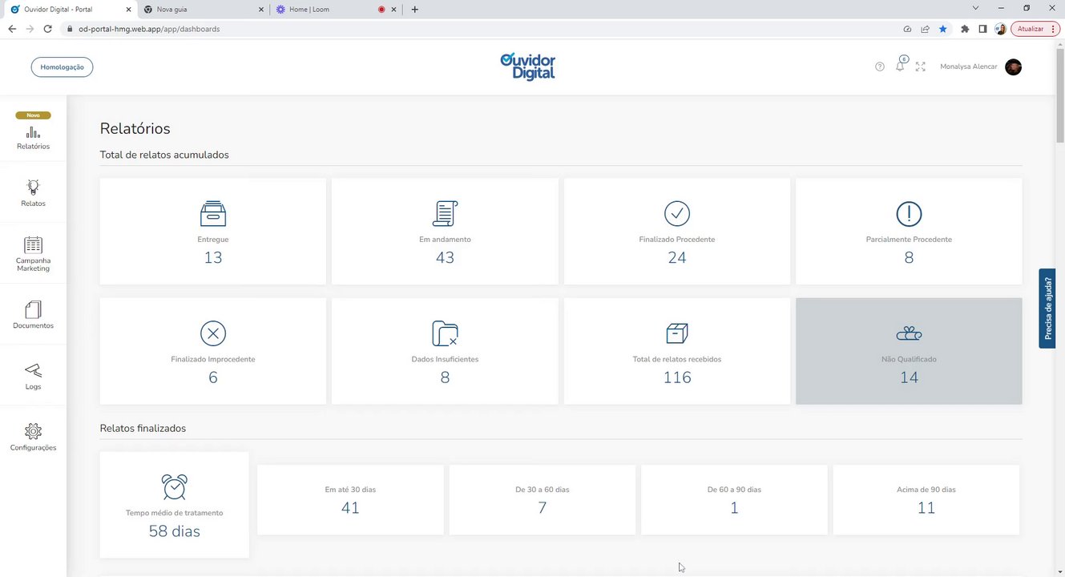Click the Total de relatos recebidos box icon
The image size is (1065, 577).
click(677, 333)
